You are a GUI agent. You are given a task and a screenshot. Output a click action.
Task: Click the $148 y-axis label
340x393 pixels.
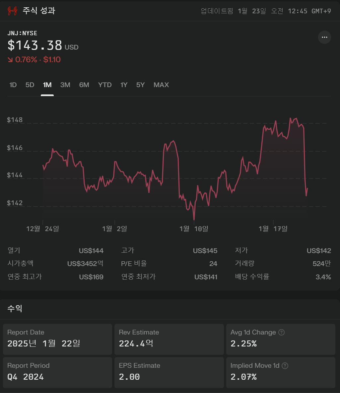[15, 120]
